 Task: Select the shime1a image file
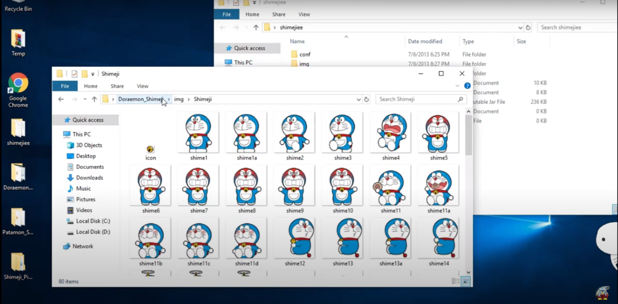[x=247, y=136]
